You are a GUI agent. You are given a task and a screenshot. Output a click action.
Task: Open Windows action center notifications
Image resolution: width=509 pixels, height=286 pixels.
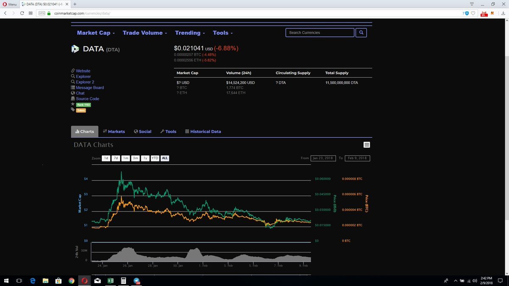coord(501,280)
